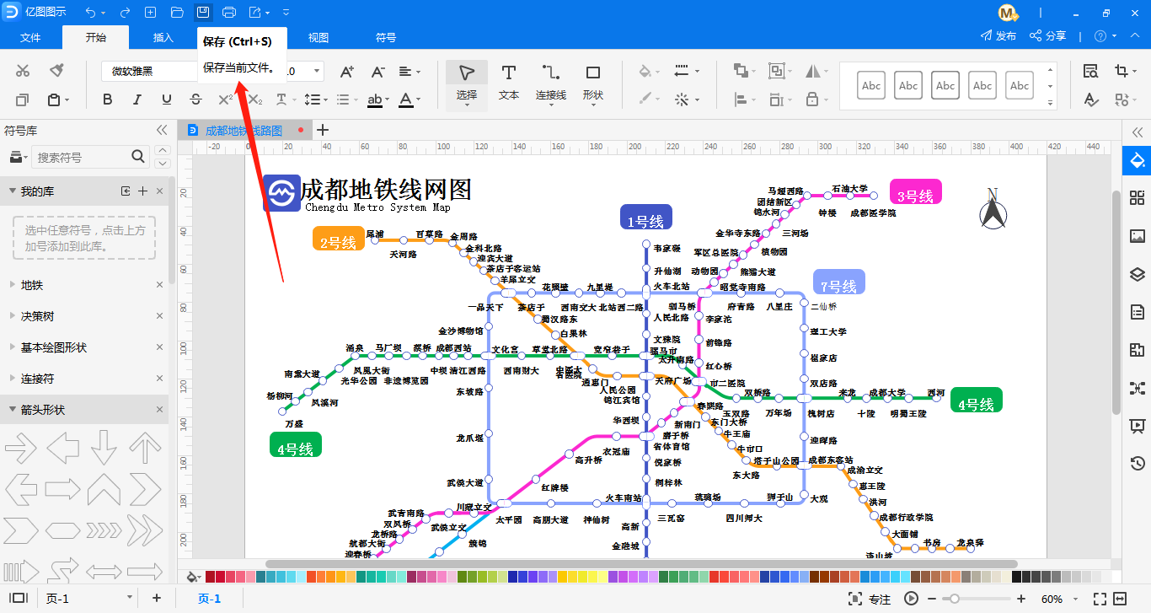Toggle superscript formatting
This screenshot has height=613, width=1151.
pos(225,99)
